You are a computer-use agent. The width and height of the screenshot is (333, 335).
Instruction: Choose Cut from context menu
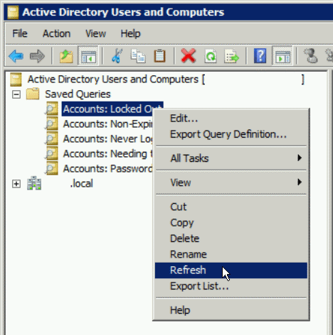[x=231, y=207]
